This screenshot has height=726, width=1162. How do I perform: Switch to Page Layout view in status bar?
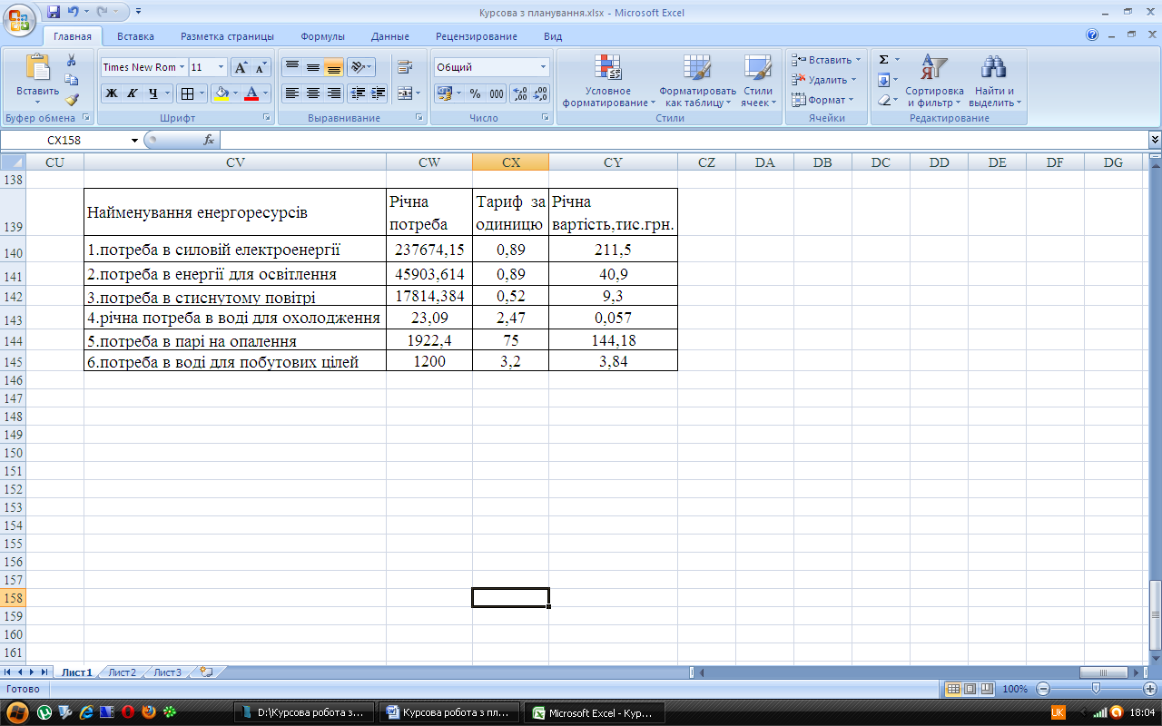pyautogui.click(x=970, y=689)
